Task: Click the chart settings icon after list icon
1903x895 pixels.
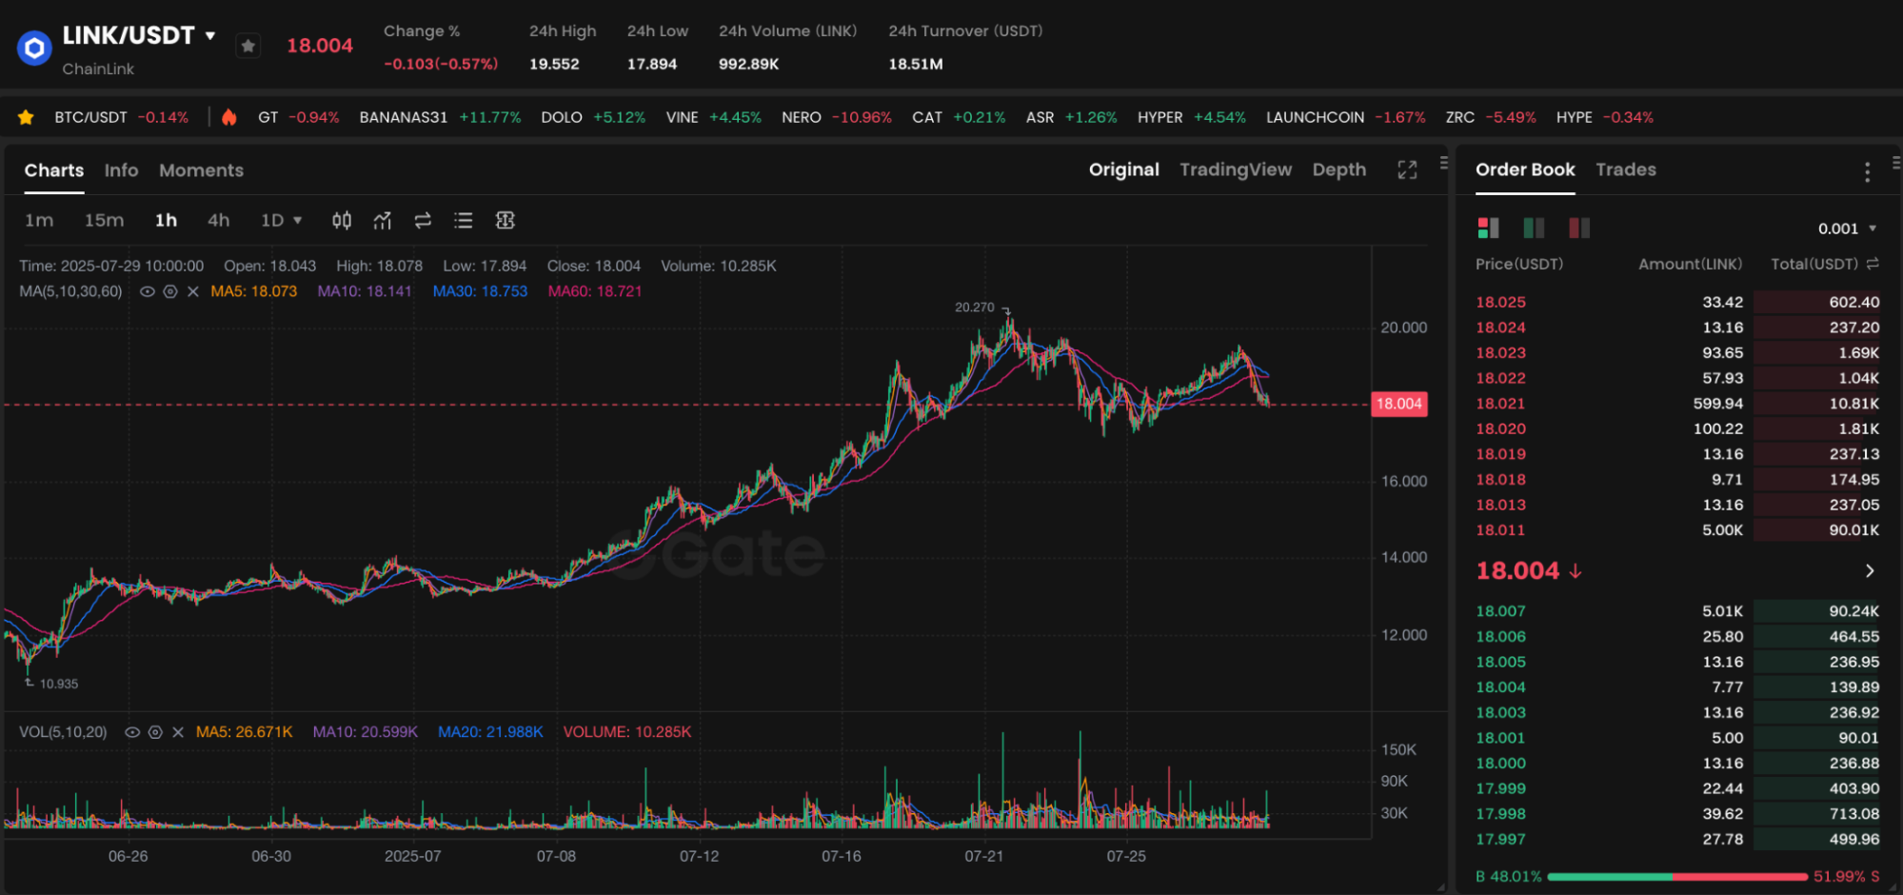Action: click(x=505, y=221)
